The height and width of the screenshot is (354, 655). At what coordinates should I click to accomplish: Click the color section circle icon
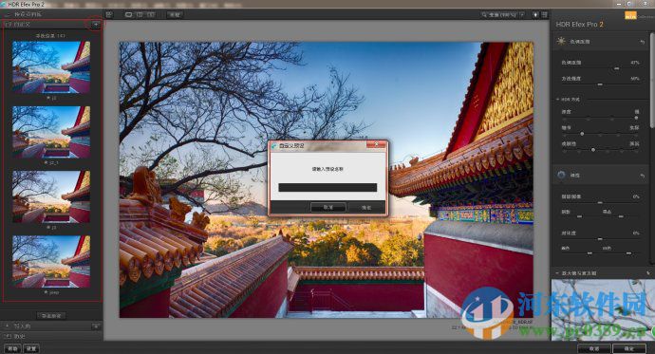561,175
